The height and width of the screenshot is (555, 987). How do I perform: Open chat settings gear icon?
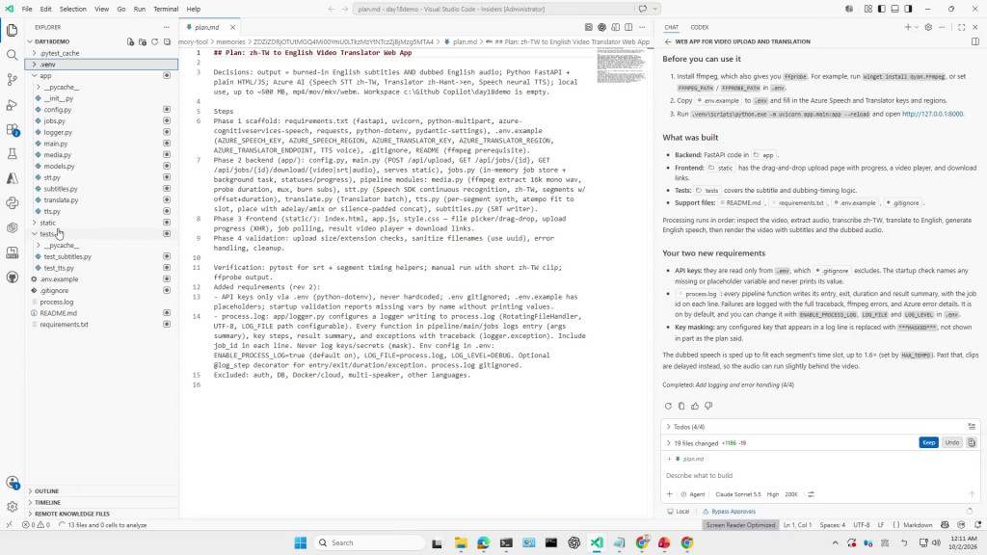(x=928, y=28)
